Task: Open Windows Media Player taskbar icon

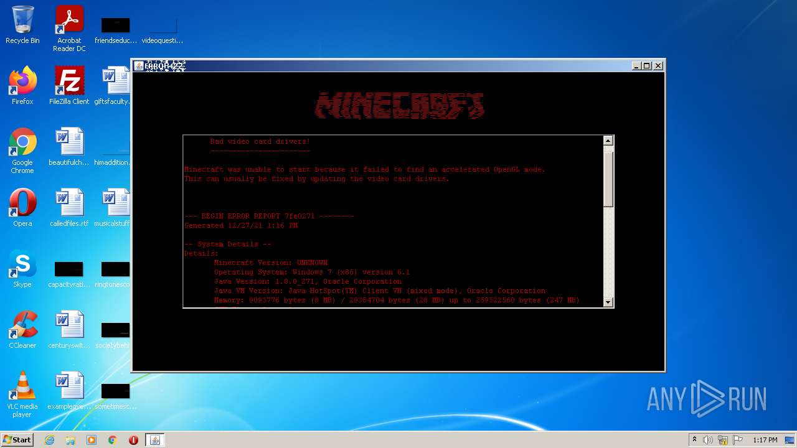Action: (x=92, y=440)
